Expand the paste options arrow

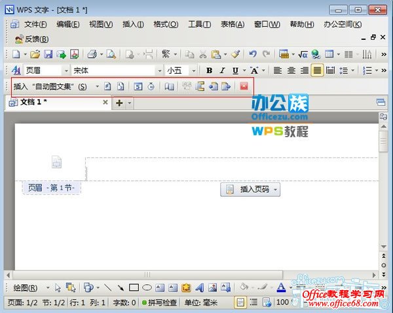[225, 54]
